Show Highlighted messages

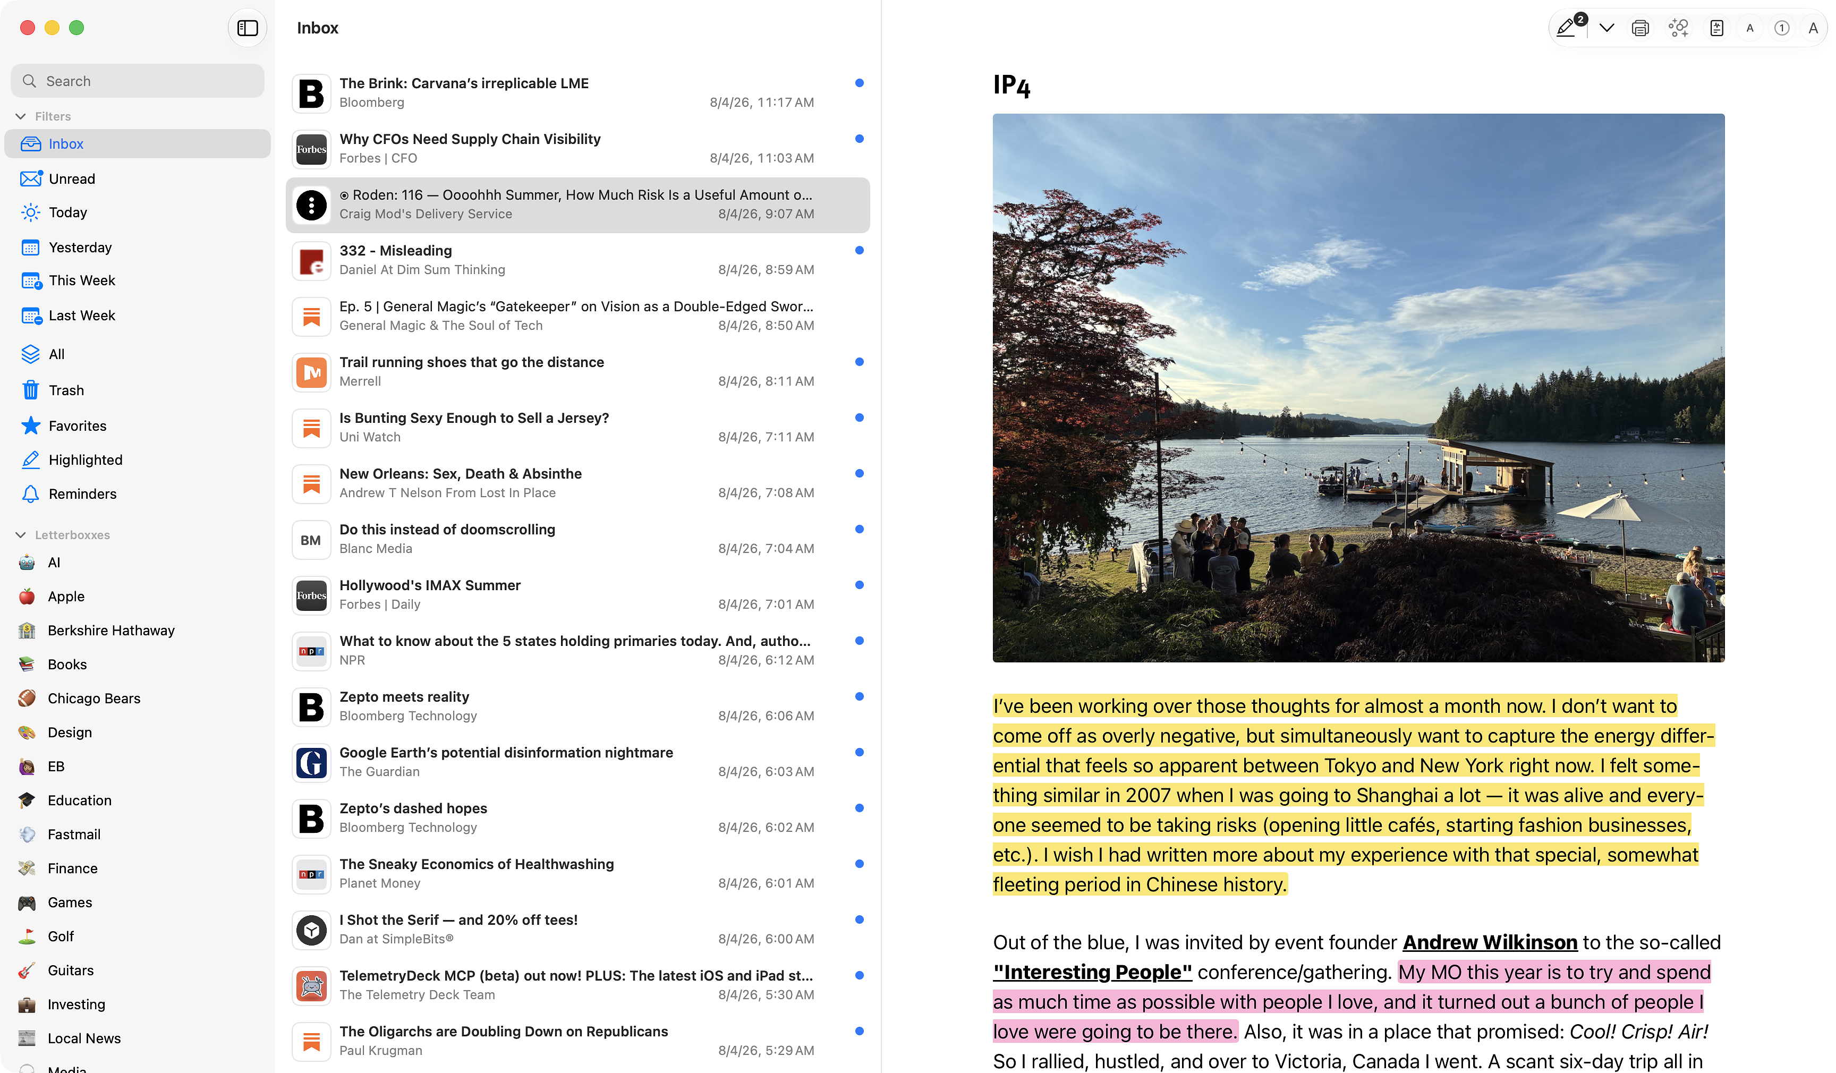[137, 459]
